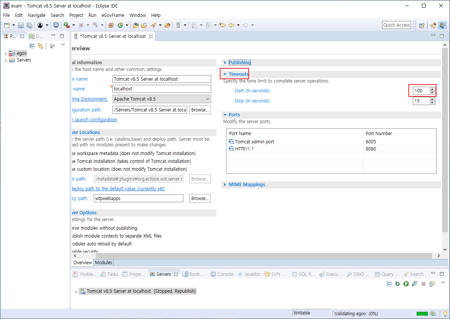Expand the egov project tree node

coord(6,54)
